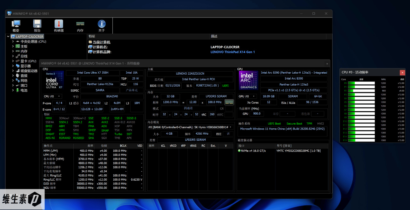Expand the 内存 tree node

(13, 51)
